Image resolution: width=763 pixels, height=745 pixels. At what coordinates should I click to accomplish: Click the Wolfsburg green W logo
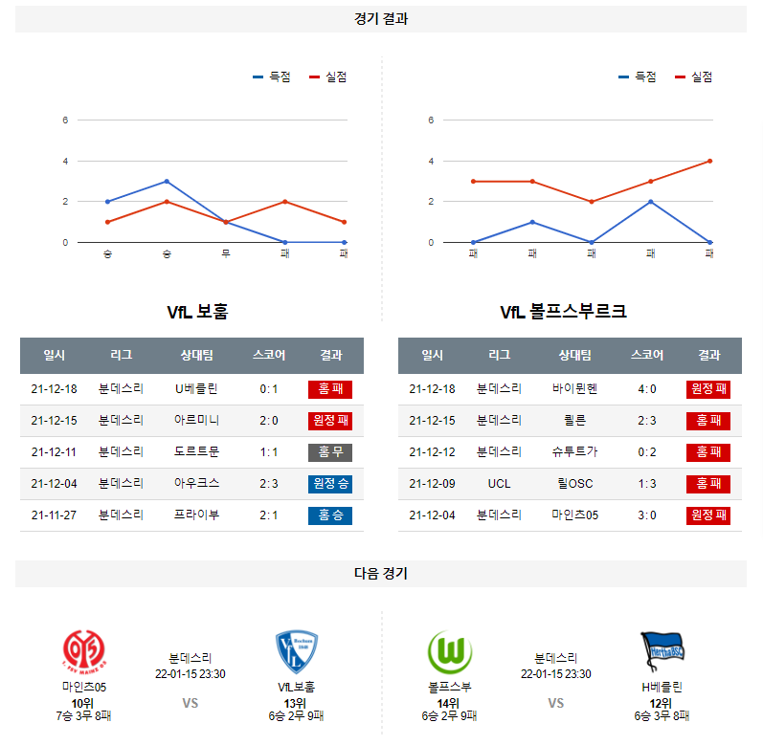coord(450,651)
